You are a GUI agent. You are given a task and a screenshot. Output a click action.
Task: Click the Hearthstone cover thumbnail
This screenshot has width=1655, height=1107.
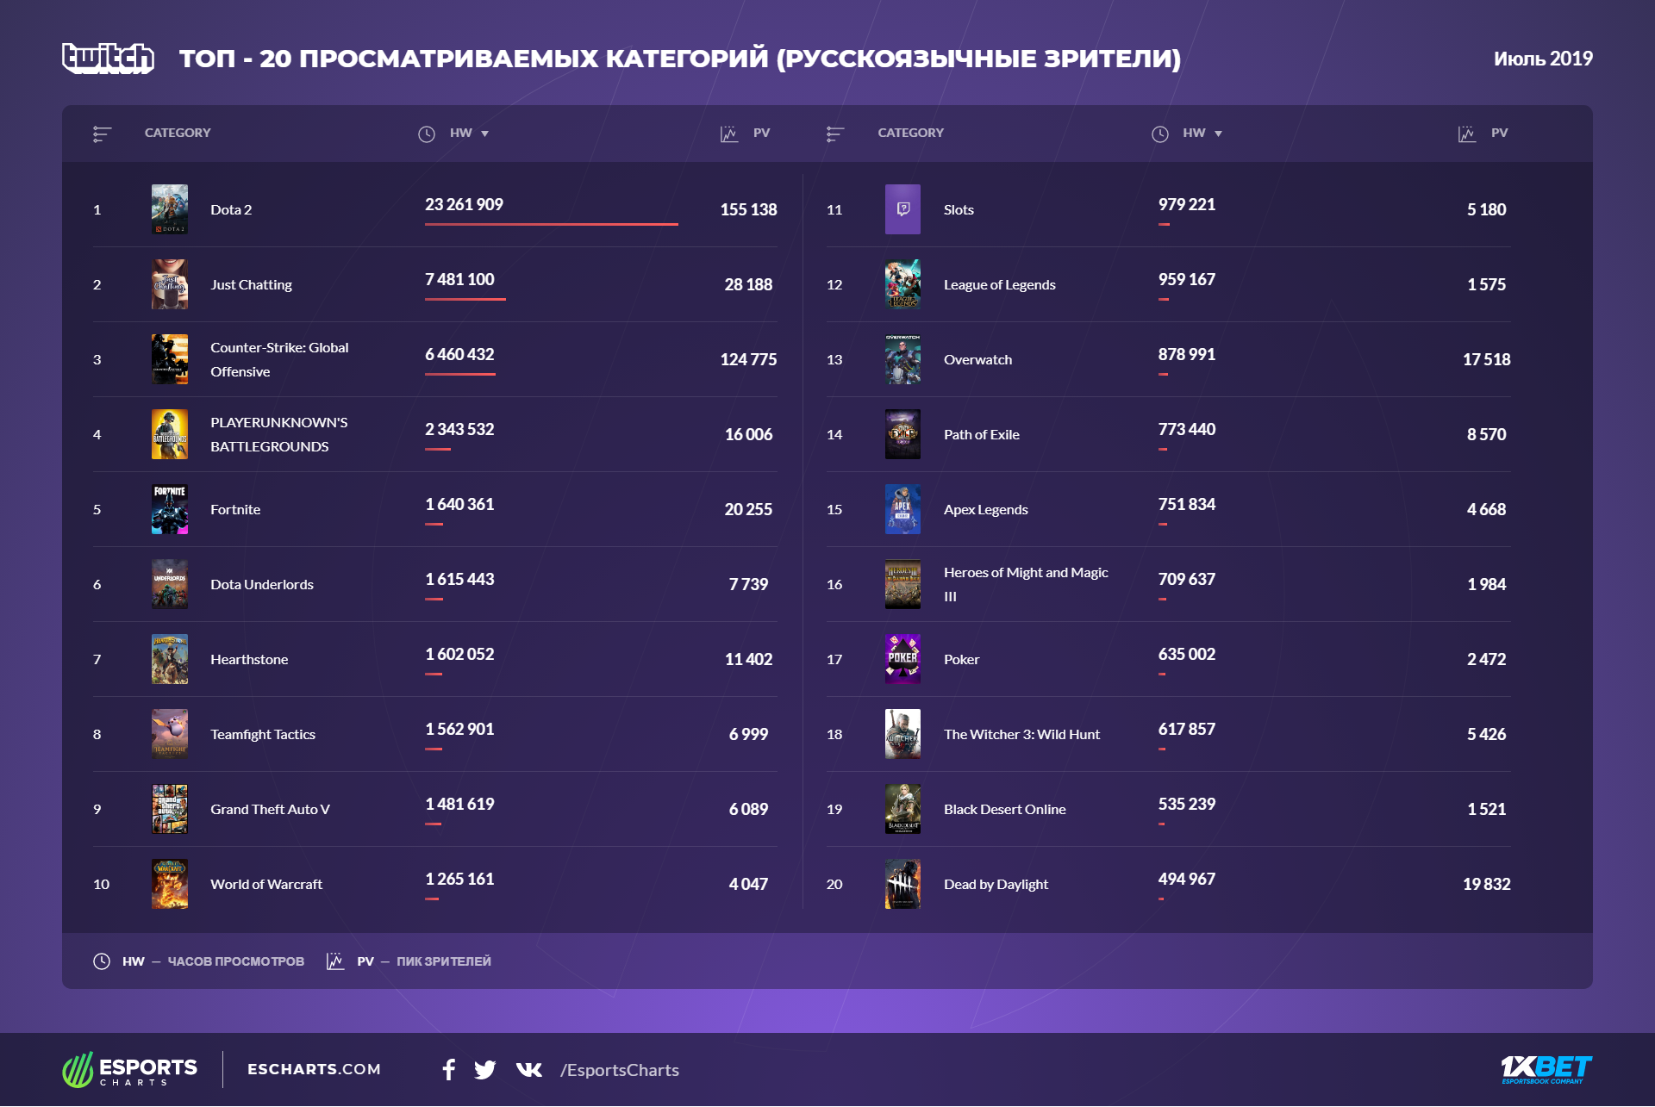tap(170, 659)
